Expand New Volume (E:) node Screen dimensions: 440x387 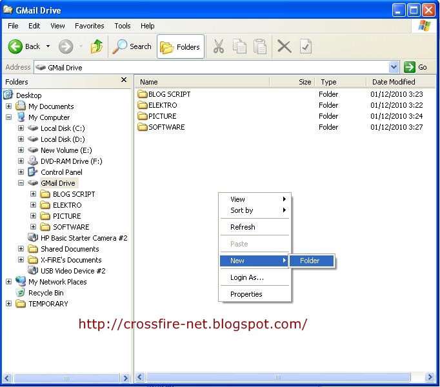(x=21, y=150)
